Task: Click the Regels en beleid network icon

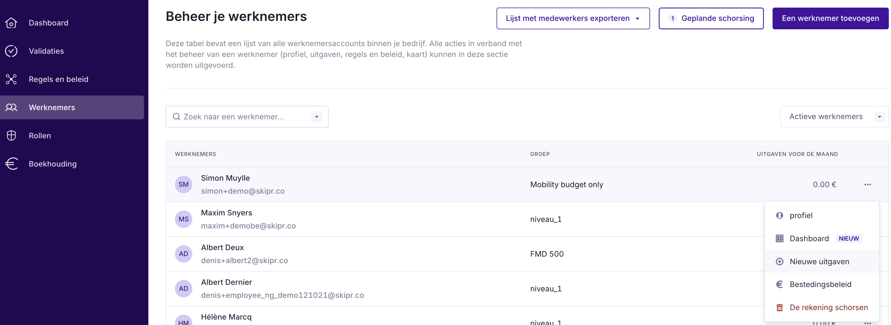Action: coord(11,79)
